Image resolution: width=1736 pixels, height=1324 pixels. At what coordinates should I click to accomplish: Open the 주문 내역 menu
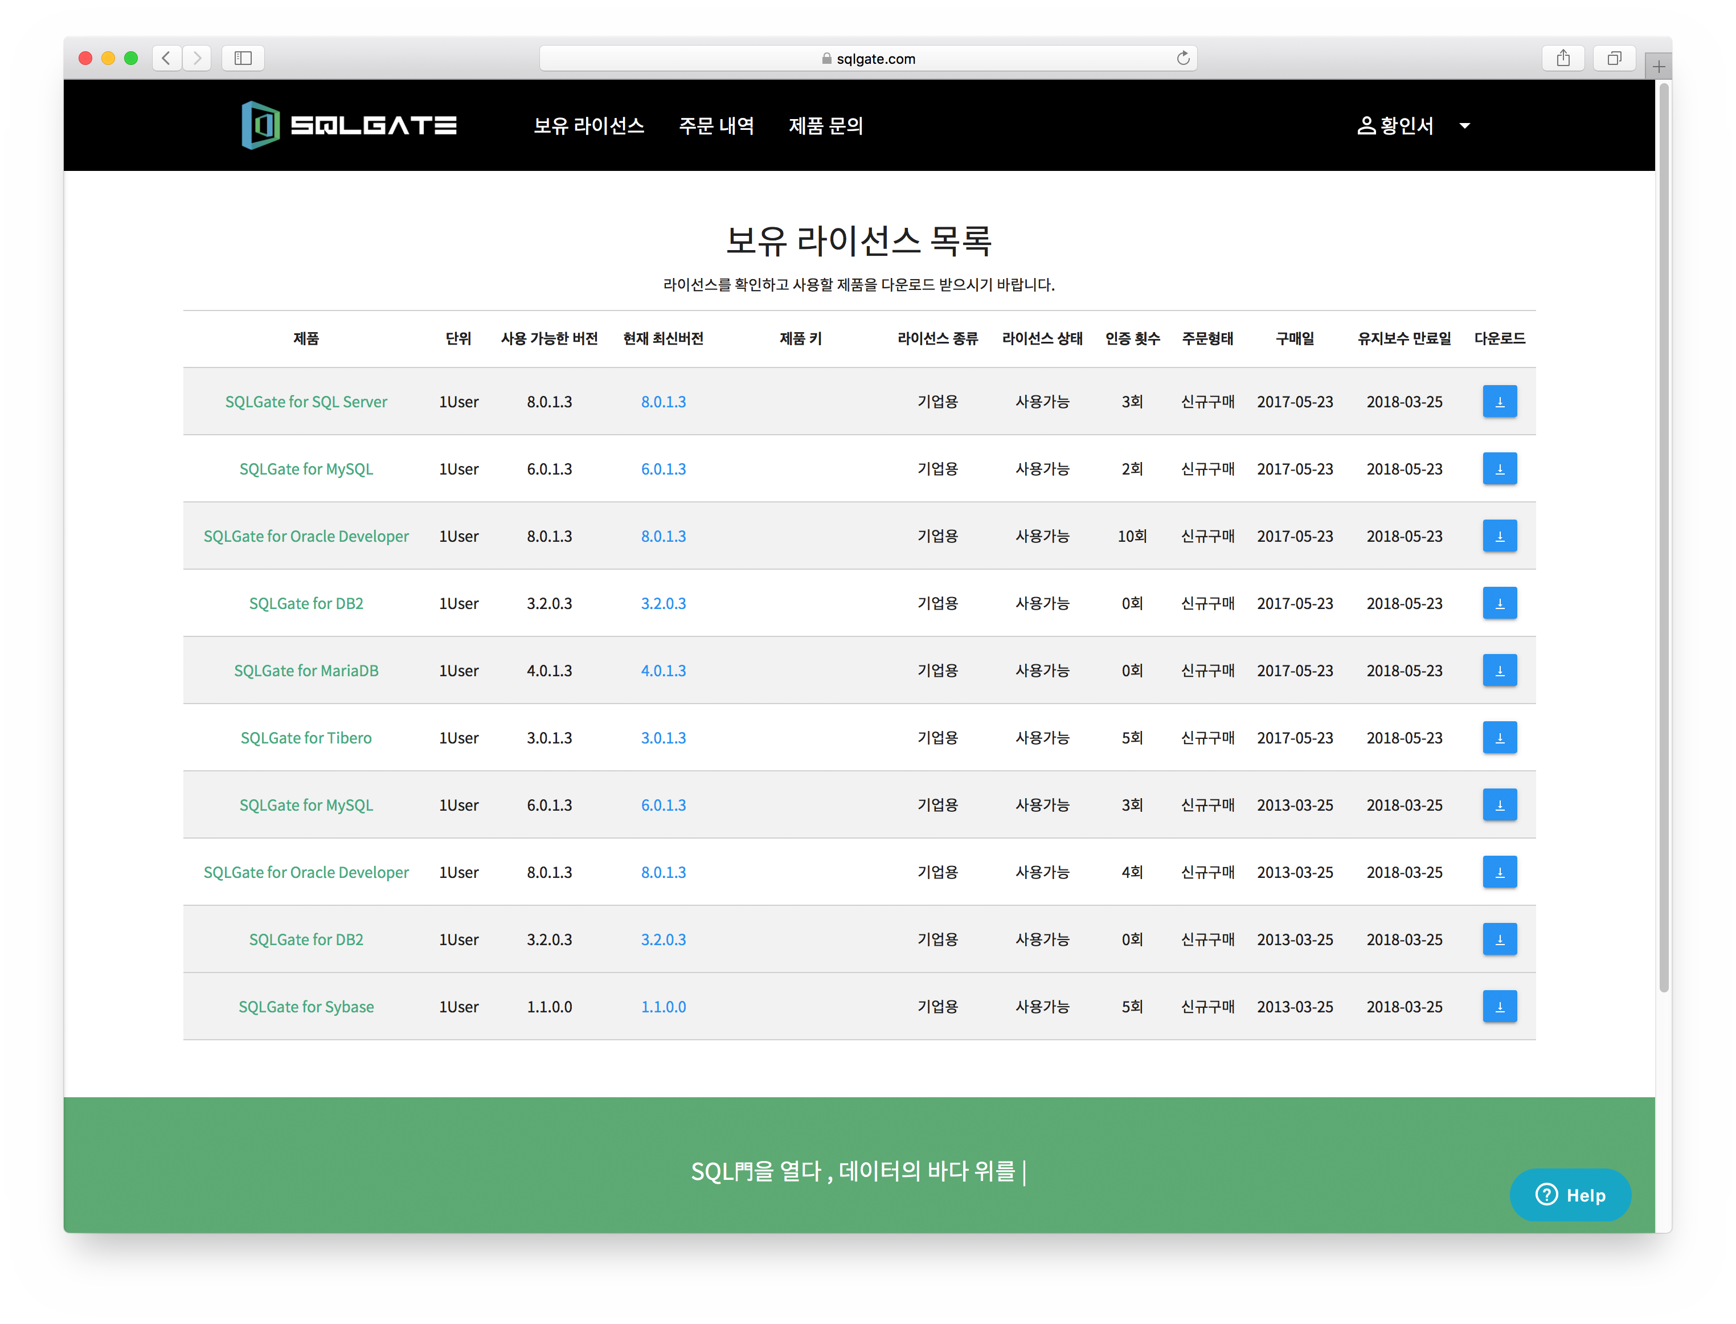[716, 125]
